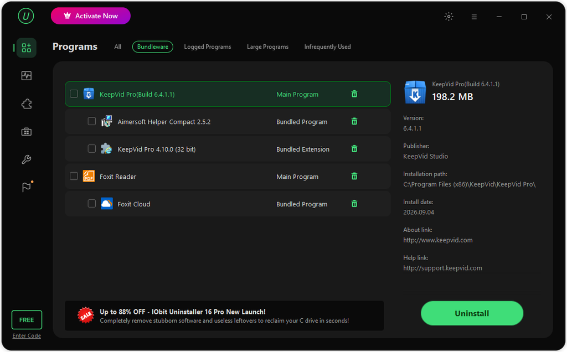
Task: Click the Foxit Reader PDF icon
Action: click(89, 177)
